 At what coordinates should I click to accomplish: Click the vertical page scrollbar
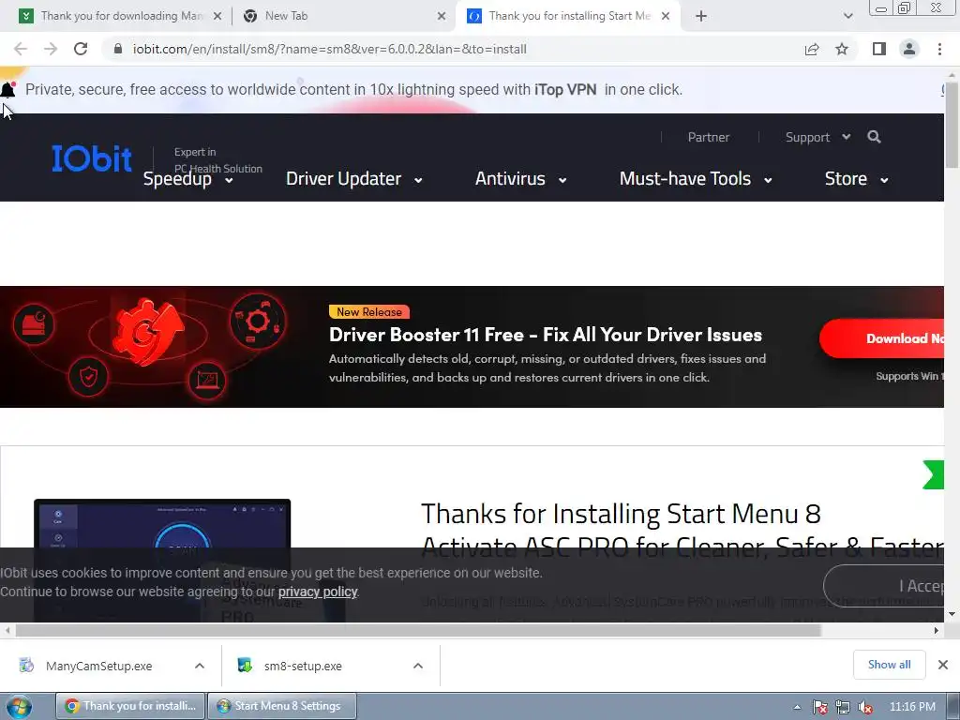tap(952, 126)
